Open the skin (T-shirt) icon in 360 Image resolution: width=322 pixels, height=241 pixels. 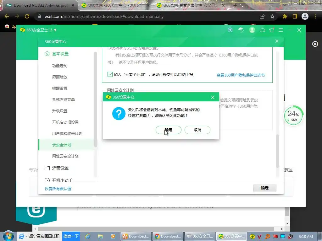[x=272, y=30]
